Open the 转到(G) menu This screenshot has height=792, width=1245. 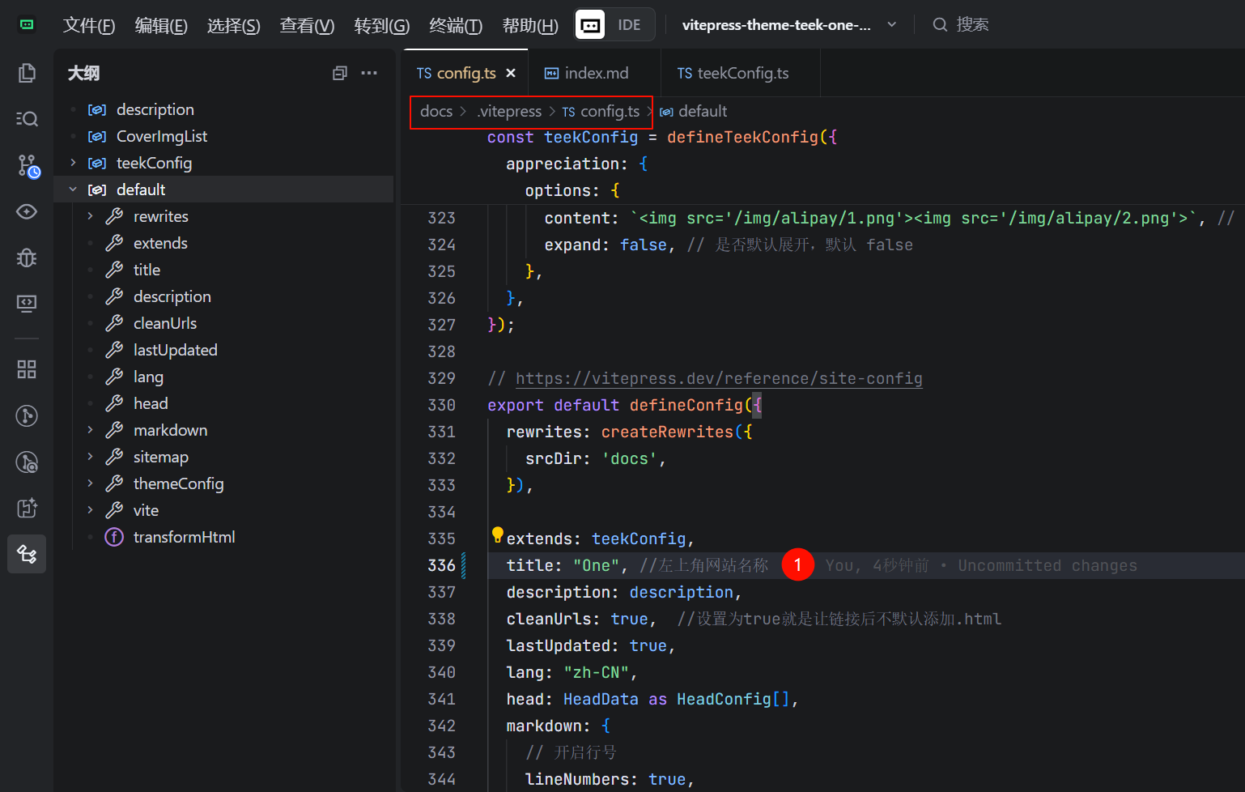coord(382,25)
